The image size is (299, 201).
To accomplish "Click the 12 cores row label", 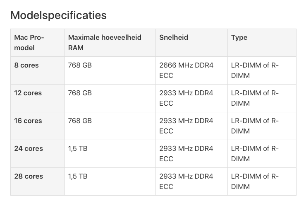I will click(28, 93).
